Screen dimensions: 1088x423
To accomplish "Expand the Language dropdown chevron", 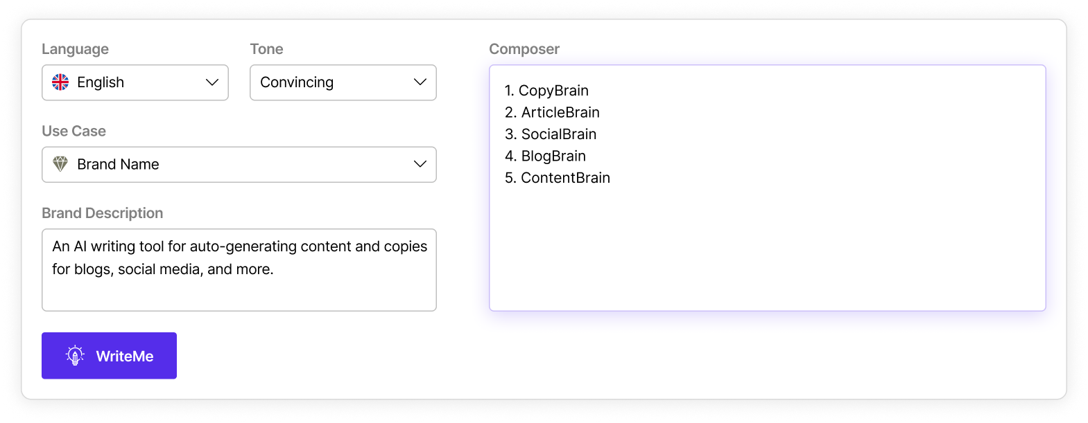I will 212,82.
